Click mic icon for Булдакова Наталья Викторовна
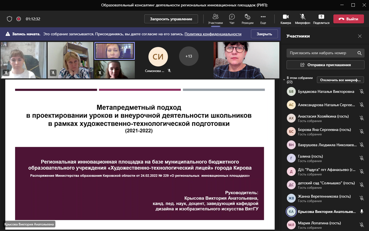Screen dimensions: 369x231 tap(361, 91)
